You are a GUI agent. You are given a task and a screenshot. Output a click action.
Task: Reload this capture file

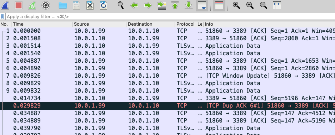pyautogui.click(x=104, y=5)
